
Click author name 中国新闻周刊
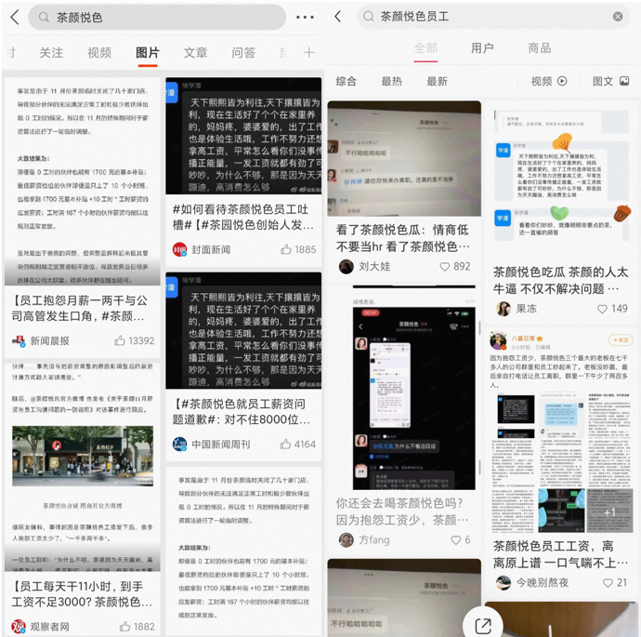(221, 445)
